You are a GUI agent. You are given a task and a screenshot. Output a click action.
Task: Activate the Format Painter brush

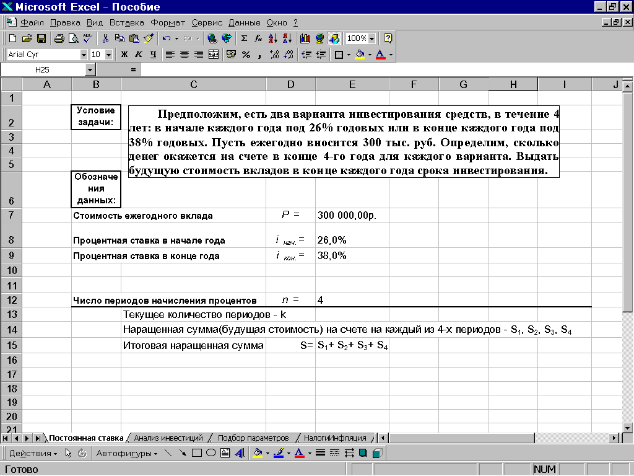pos(149,38)
